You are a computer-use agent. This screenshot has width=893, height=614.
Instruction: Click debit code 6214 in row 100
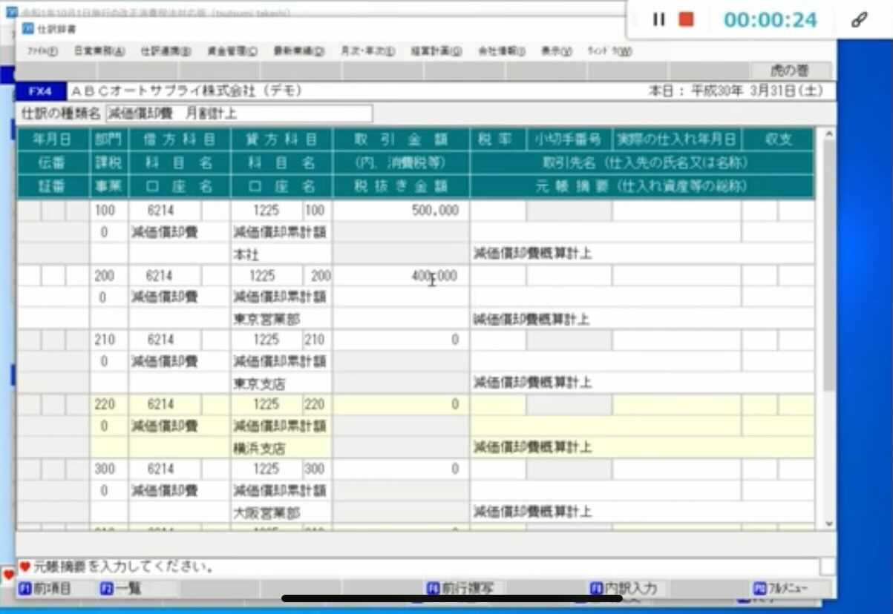pos(164,211)
